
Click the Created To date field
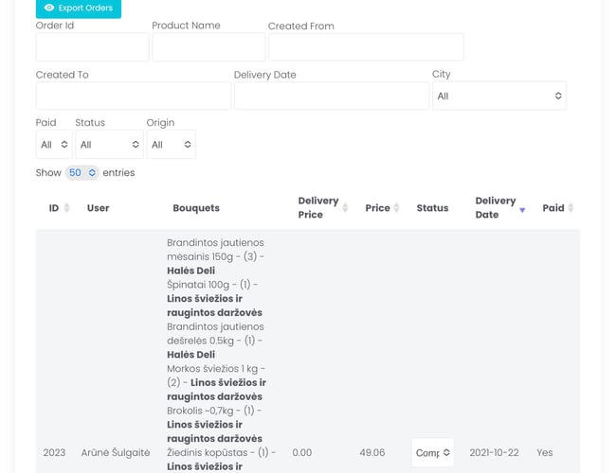tap(133, 96)
